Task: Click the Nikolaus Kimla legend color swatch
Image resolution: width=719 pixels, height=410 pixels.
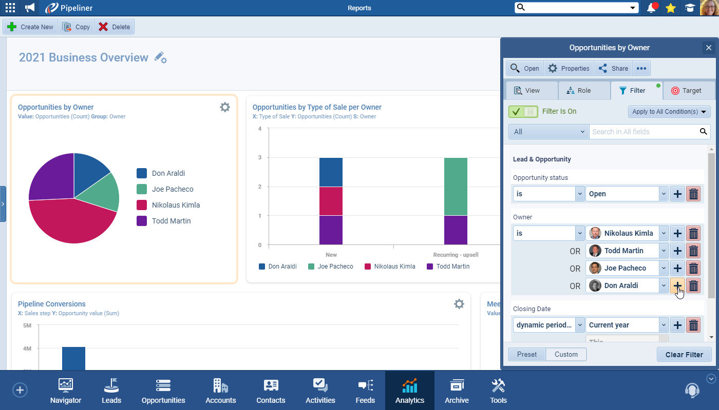Action: (142, 205)
